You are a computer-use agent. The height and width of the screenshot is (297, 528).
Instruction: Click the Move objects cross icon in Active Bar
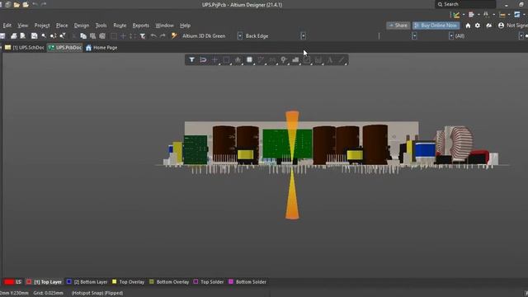214,60
